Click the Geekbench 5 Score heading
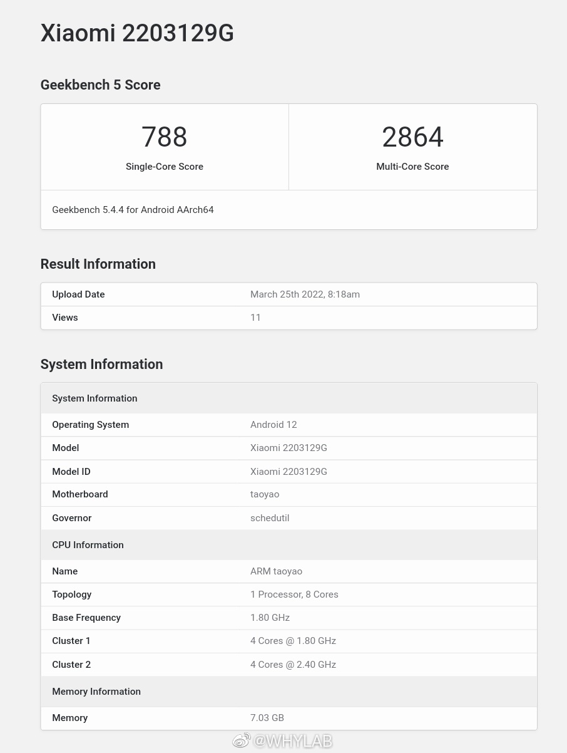This screenshot has height=753, width=567. 100,85
